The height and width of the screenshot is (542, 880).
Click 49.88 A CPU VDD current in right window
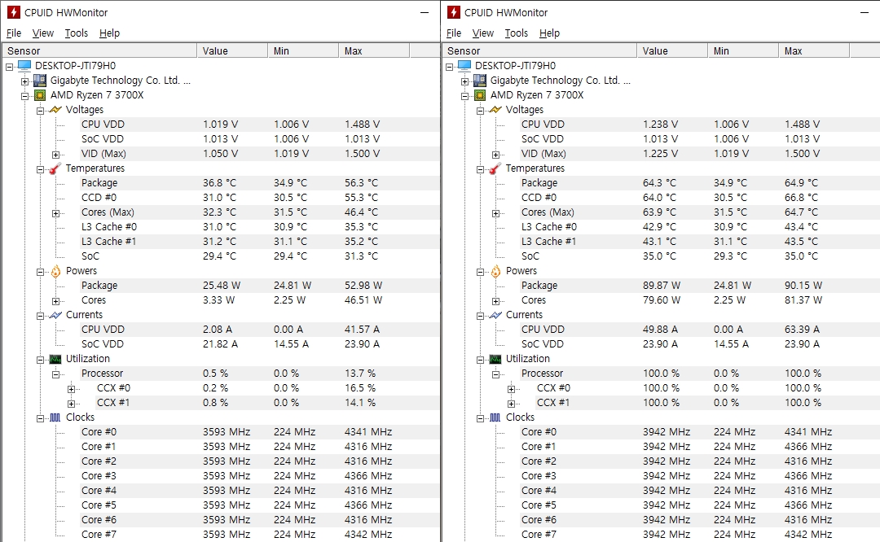[x=660, y=330]
